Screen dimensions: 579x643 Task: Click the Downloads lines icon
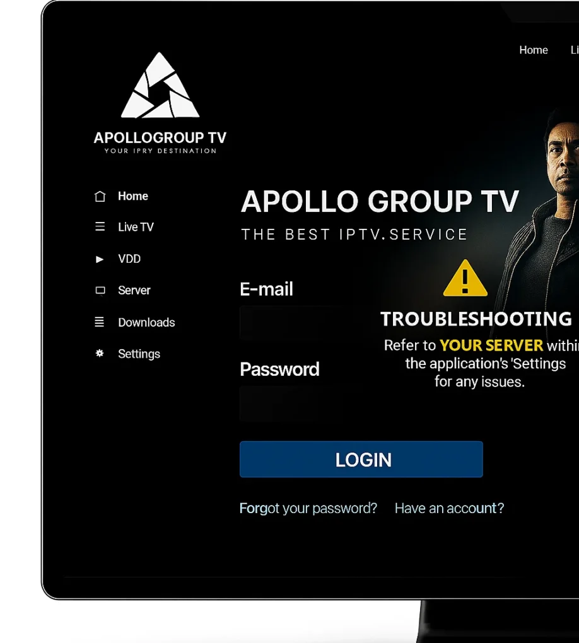click(99, 322)
